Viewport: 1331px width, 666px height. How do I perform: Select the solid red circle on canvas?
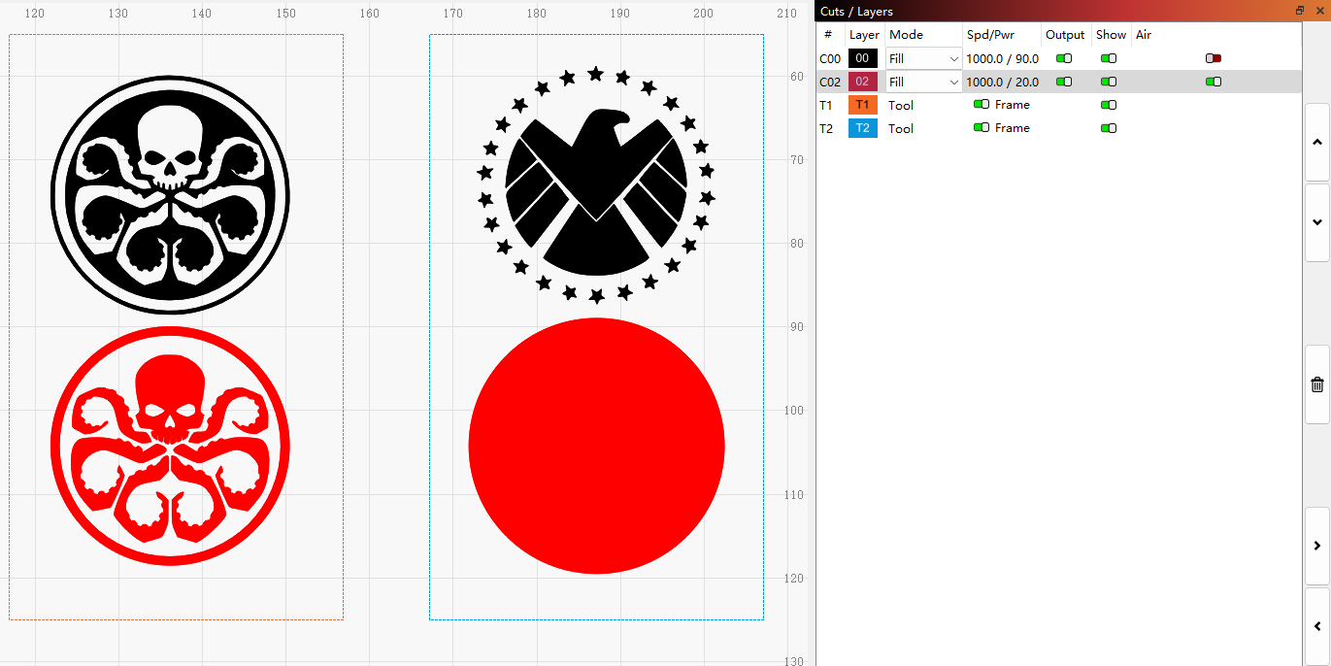pos(596,446)
